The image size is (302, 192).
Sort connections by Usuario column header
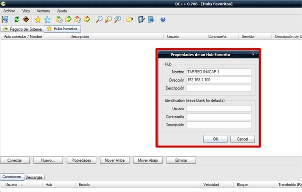(21, 184)
